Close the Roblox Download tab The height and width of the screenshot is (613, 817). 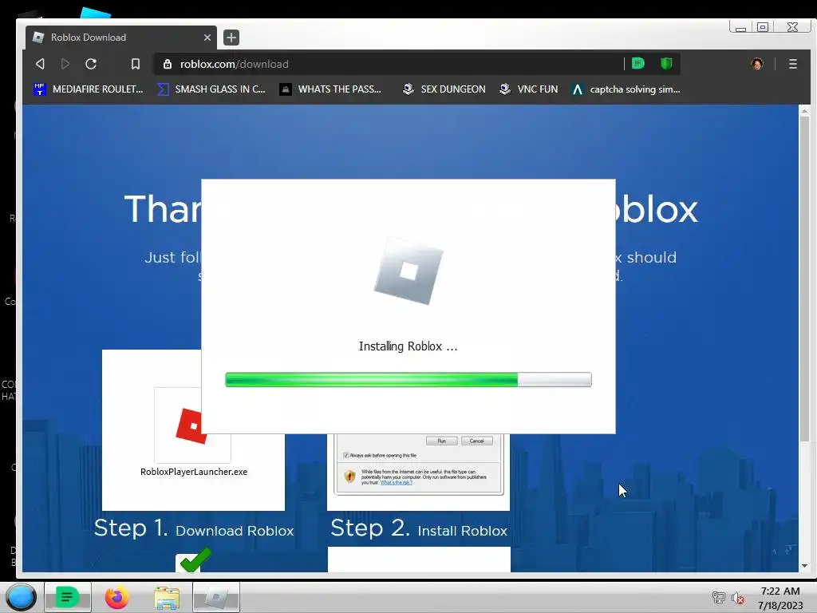pos(207,38)
